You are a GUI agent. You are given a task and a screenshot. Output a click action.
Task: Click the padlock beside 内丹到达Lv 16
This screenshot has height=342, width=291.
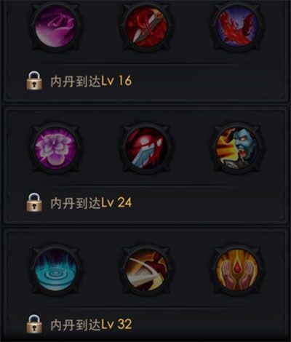click(x=34, y=81)
